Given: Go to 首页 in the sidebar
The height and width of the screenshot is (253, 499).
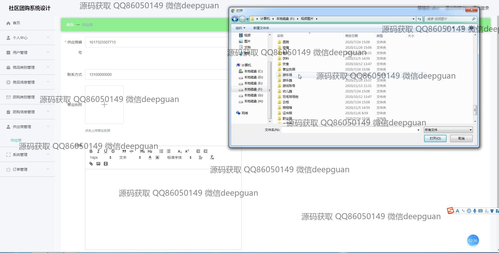Looking at the screenshot, I should tap(27, 23).
